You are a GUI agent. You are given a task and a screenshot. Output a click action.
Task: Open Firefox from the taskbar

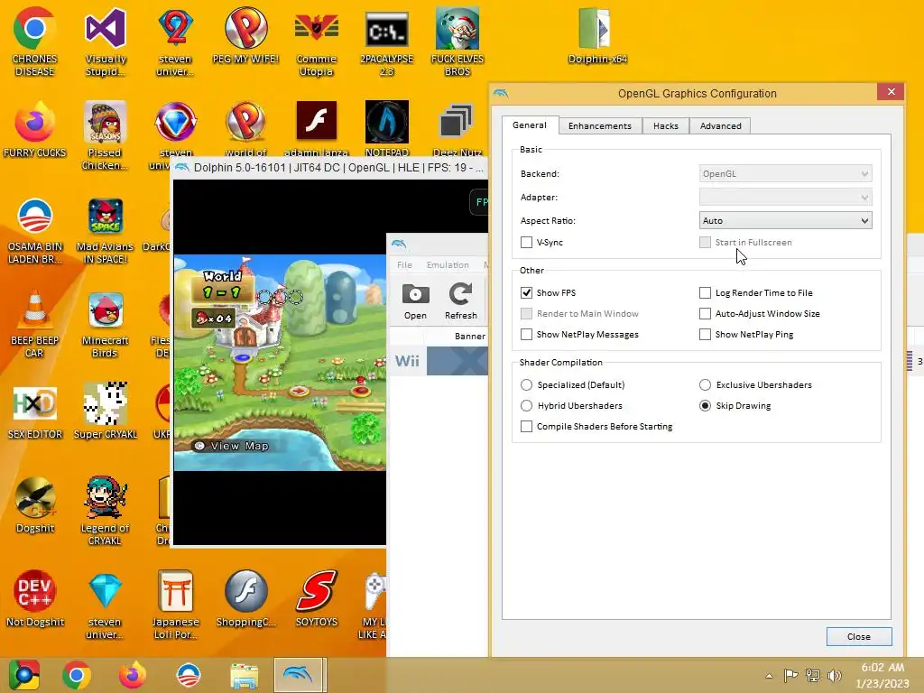pyautogui.click(x=133, y=675)
